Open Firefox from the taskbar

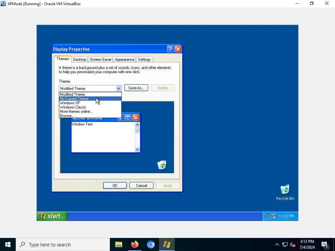pos(134,244)
